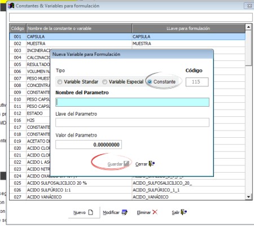Click the LLave para formulación column header
Image resolution: width=254 pixels, height=227 pixels.
click(x=189, y=28)
